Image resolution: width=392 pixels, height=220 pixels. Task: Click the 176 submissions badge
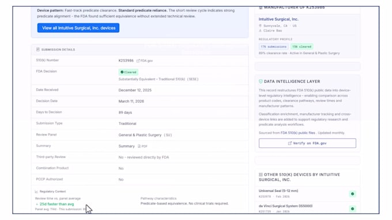coord(273,47)
